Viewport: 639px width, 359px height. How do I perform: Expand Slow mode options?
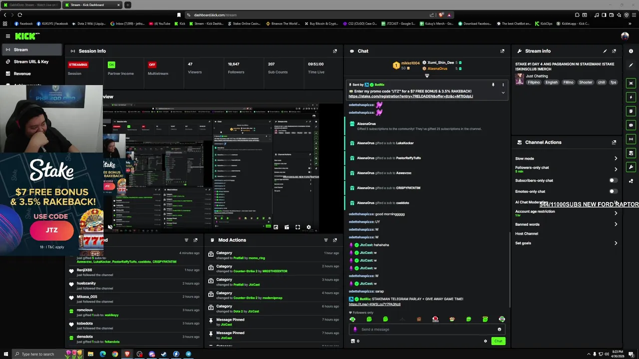click(x=616, y=159)
